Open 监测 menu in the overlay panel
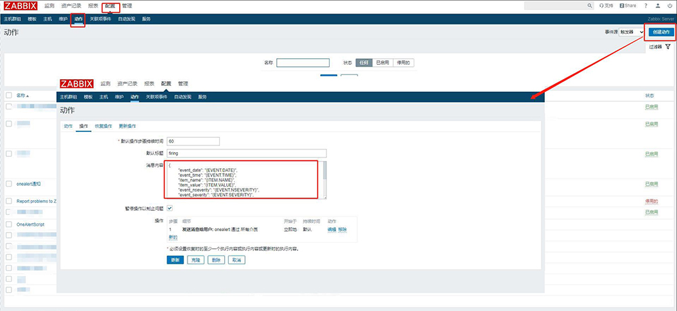This screenshot has height=311, width=677. pyautogui.click(x=106, y=84)
